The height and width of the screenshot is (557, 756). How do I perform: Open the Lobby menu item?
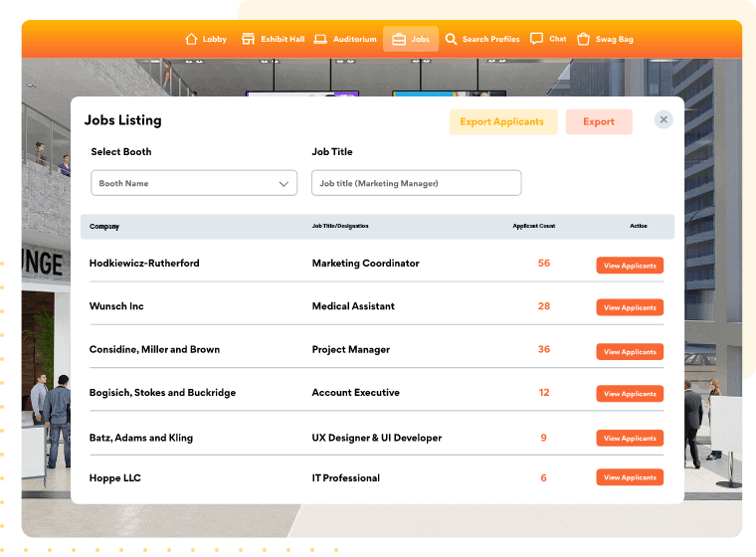tap(215, 39)
